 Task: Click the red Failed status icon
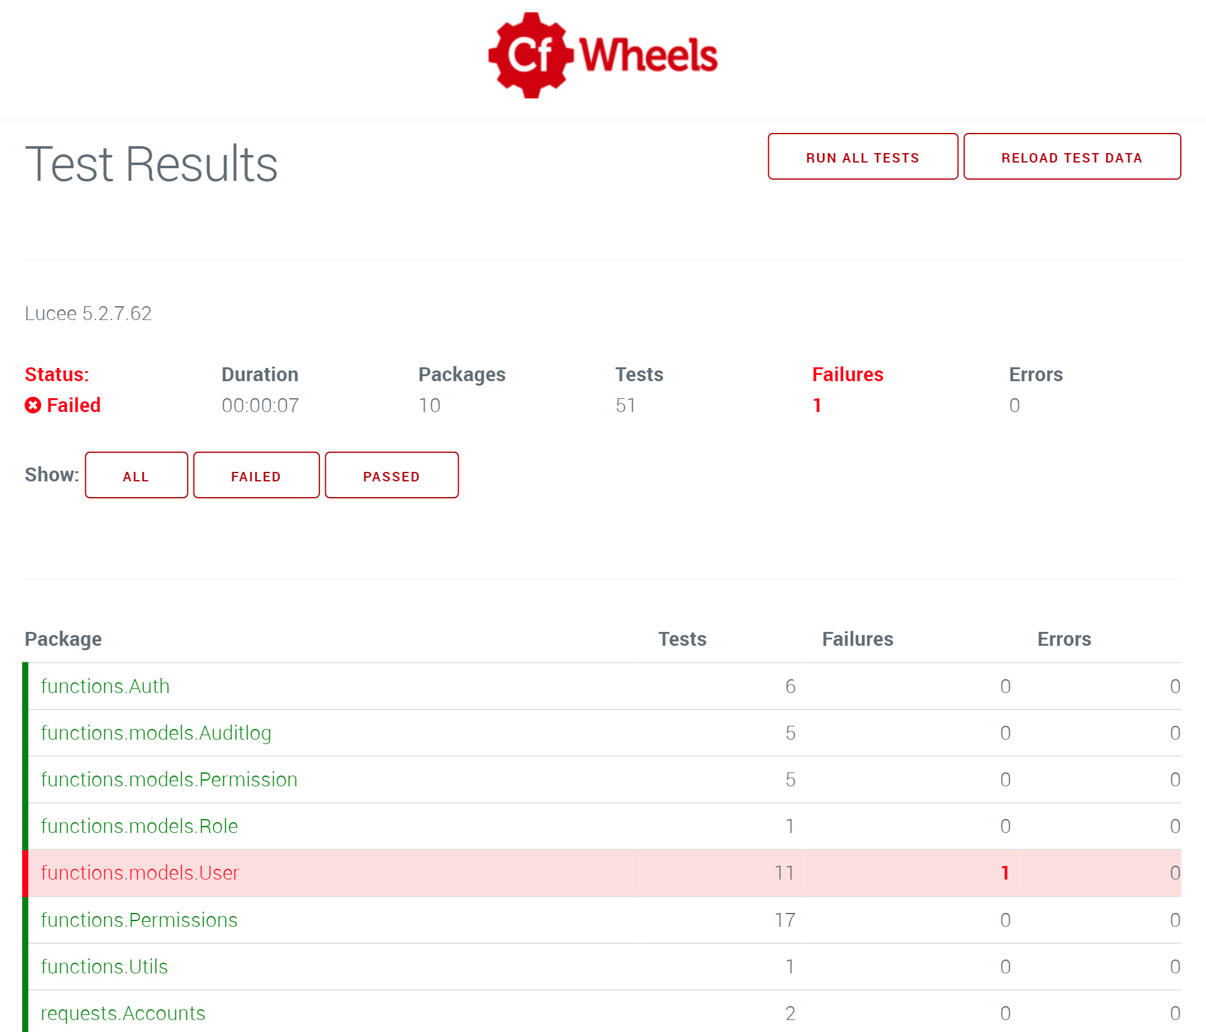coord(33,405)
